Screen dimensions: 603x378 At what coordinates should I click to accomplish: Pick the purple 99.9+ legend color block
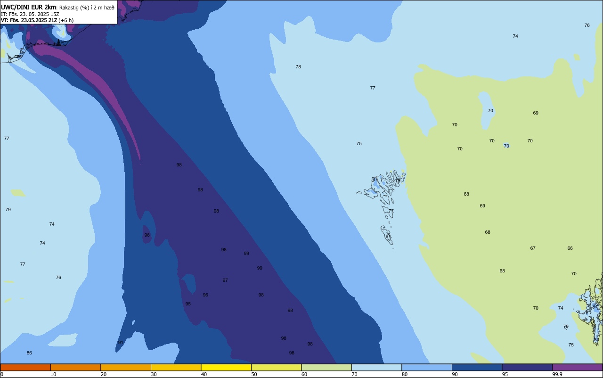(577, 367)
